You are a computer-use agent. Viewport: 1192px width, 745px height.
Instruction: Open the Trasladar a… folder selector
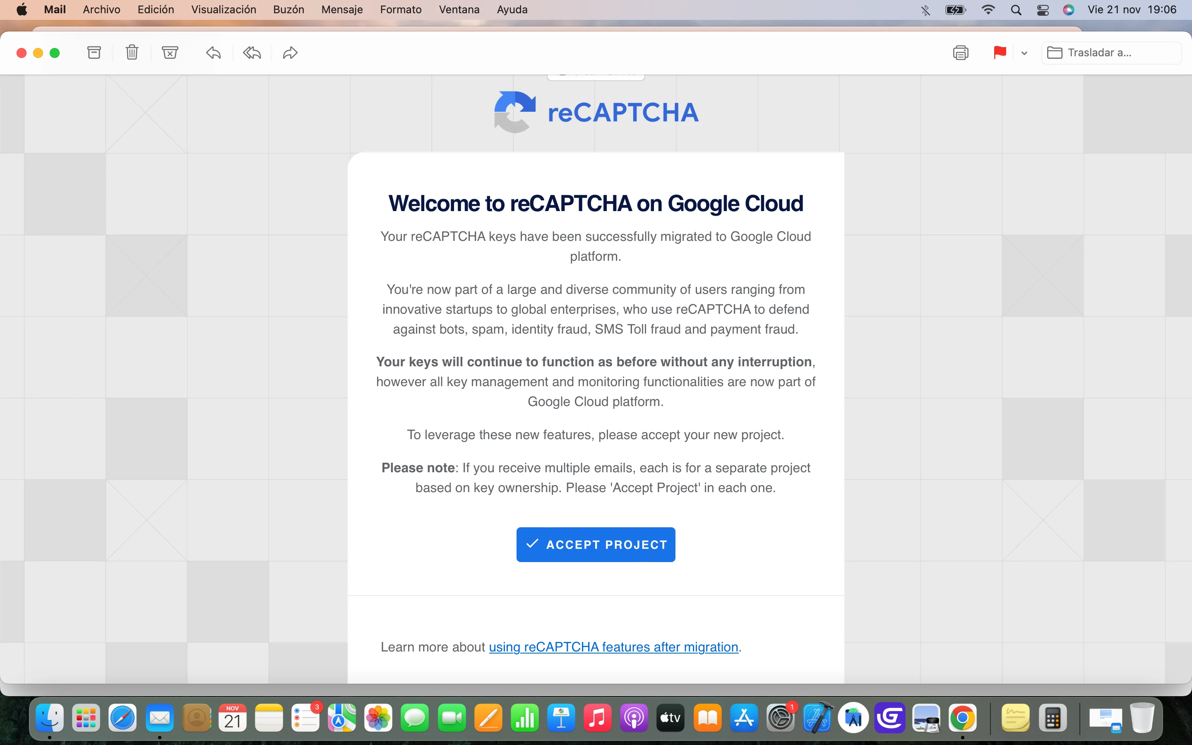coord(1111,52)
